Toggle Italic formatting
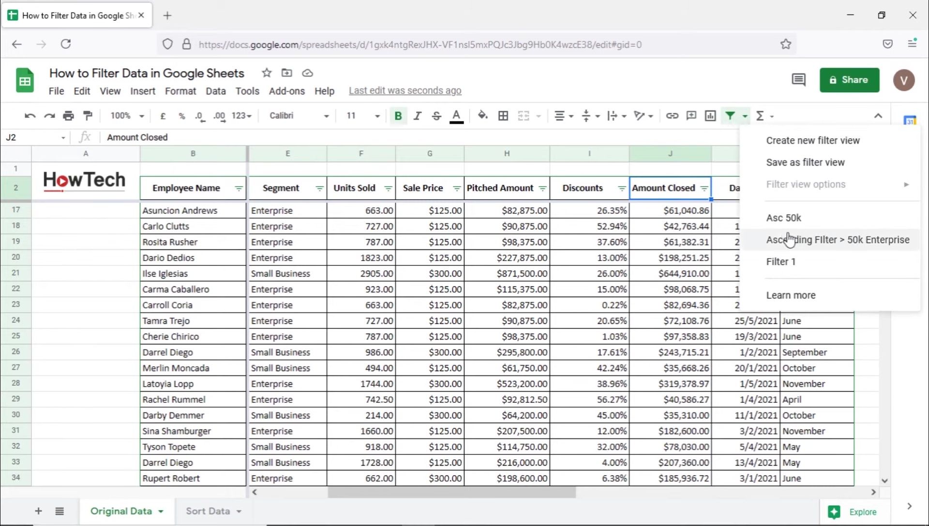This screenshot has height=526, width=929. tap(417, 116)
